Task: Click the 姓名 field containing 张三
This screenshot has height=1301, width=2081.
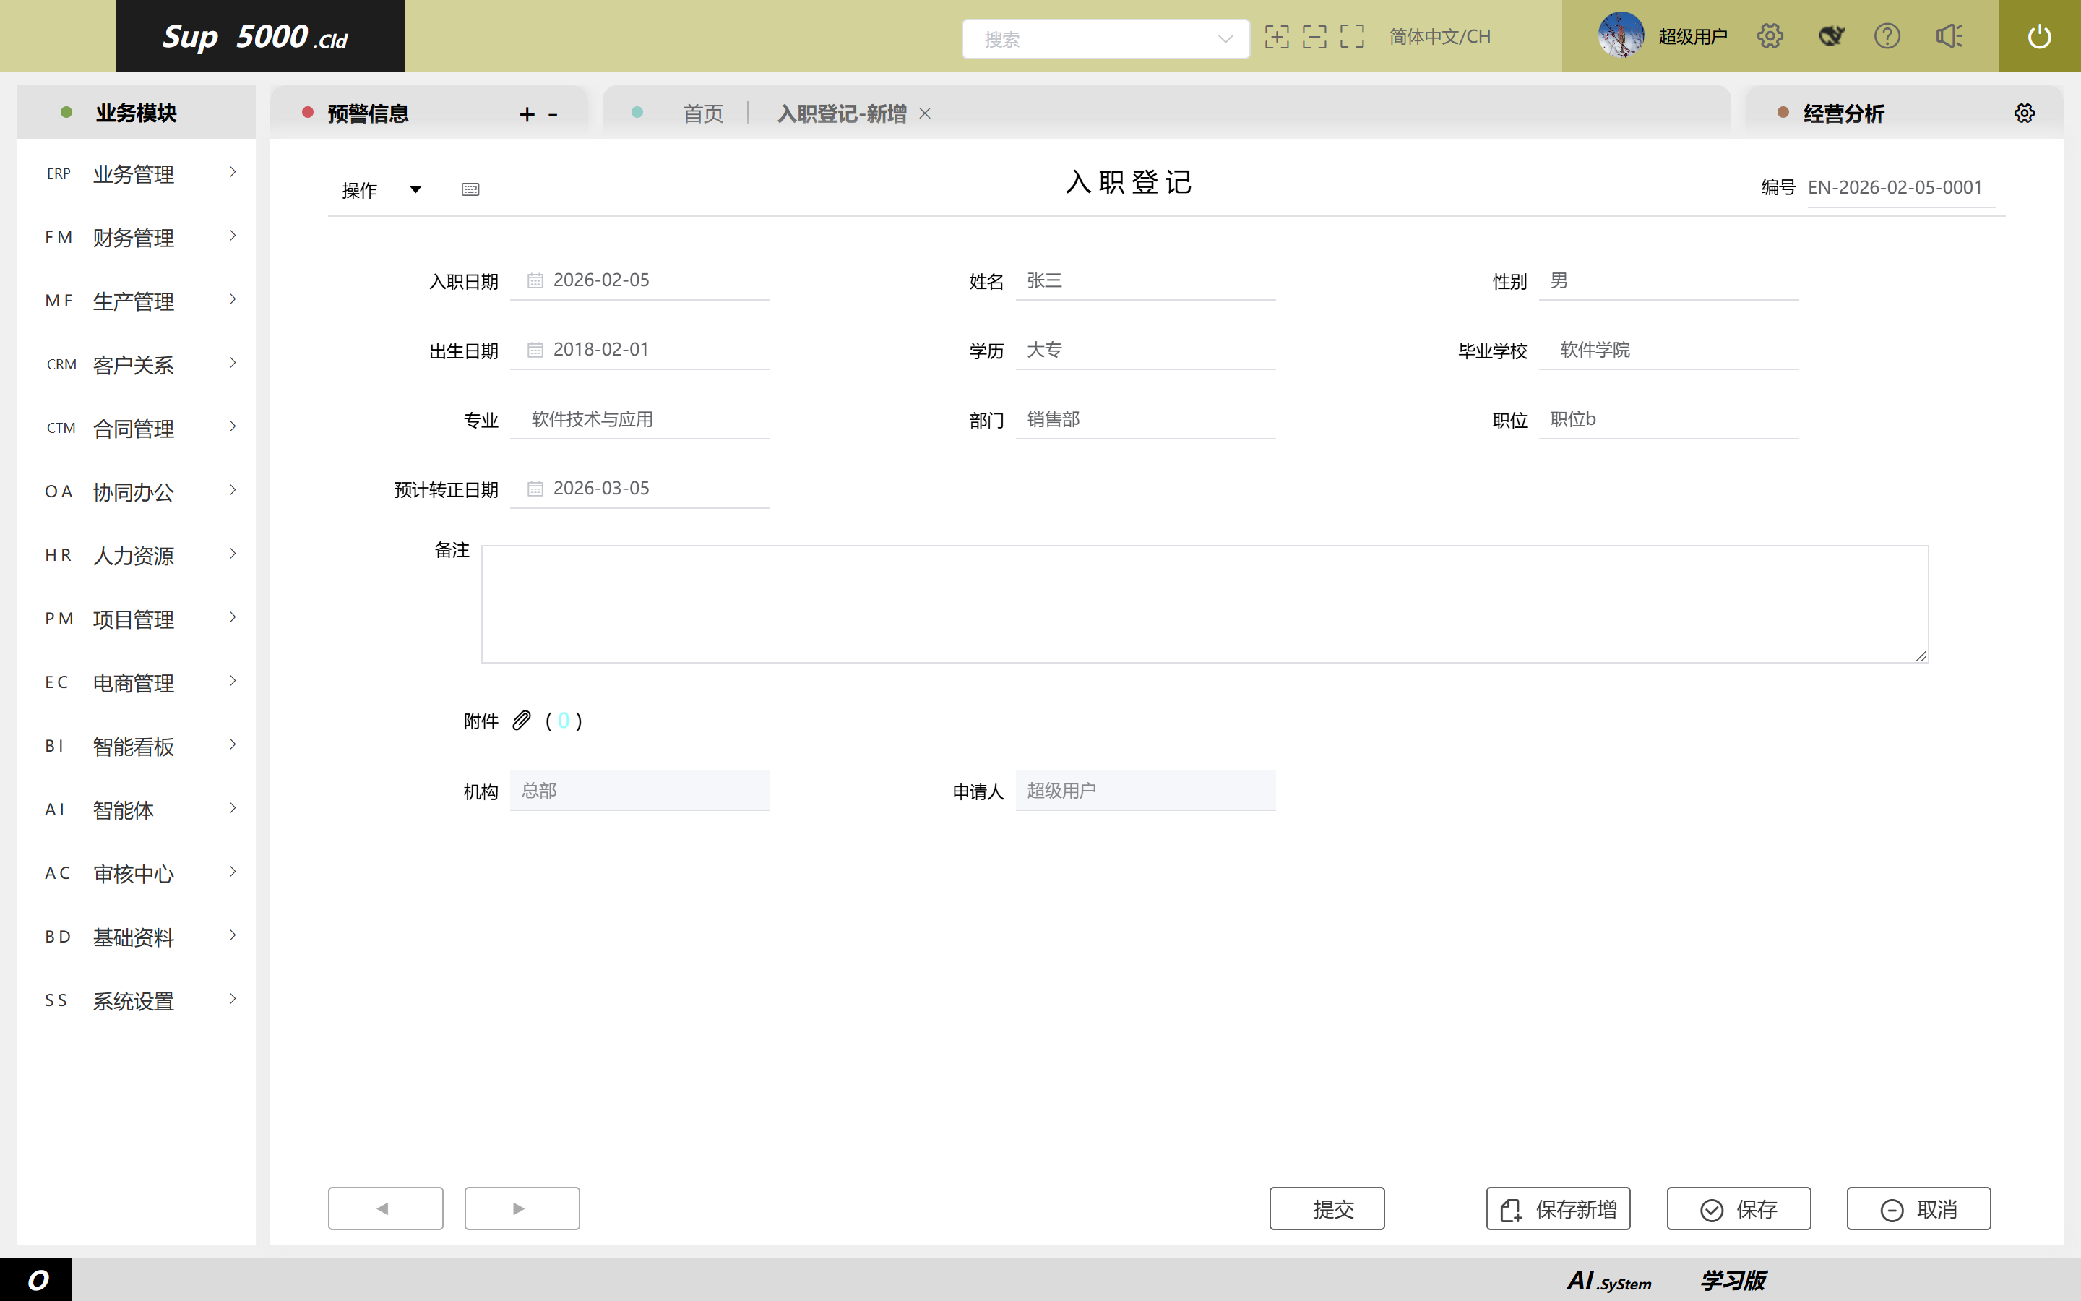Action: [x=1145, y=280]
